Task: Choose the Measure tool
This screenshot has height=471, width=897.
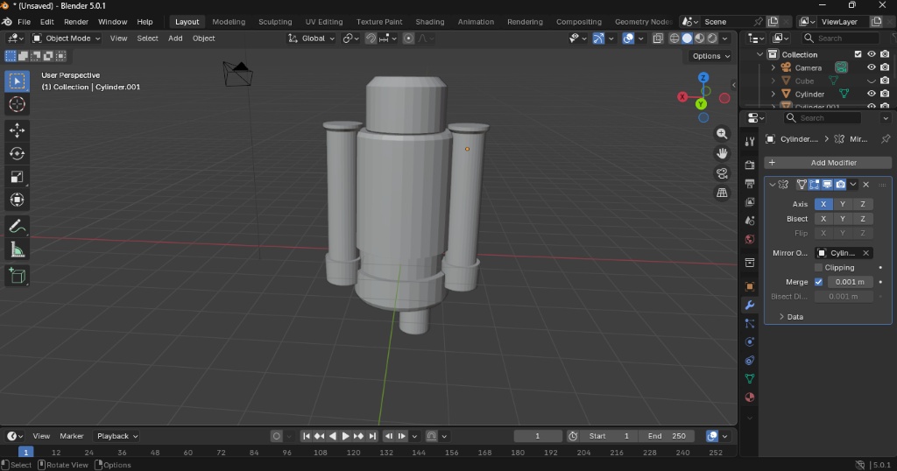Action: point(17,250)
